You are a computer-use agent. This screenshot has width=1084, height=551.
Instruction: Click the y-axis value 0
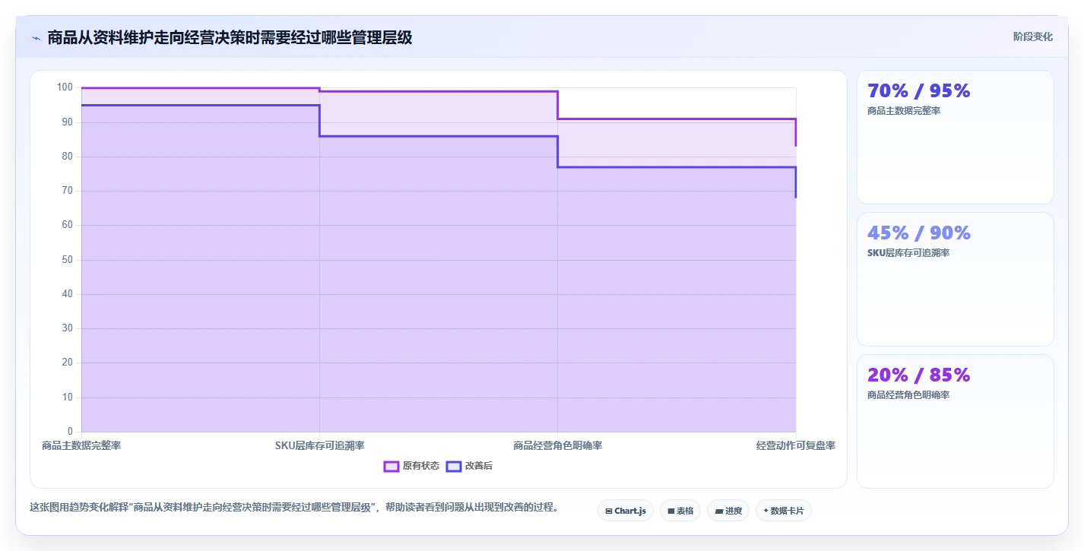(70, 432)
